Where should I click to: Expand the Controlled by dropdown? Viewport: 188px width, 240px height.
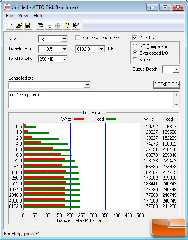pos(87,85)
